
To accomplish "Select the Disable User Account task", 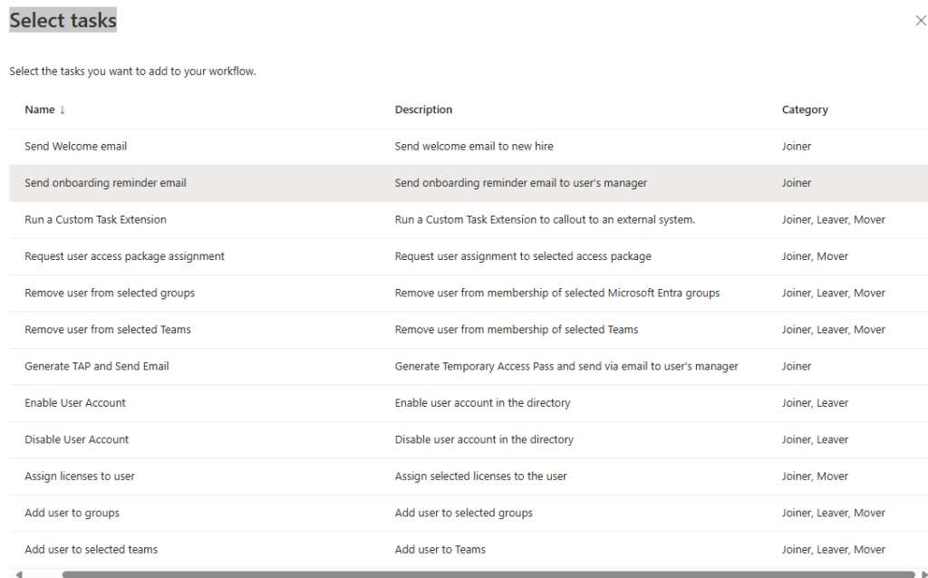I will [x=77, y=440].
